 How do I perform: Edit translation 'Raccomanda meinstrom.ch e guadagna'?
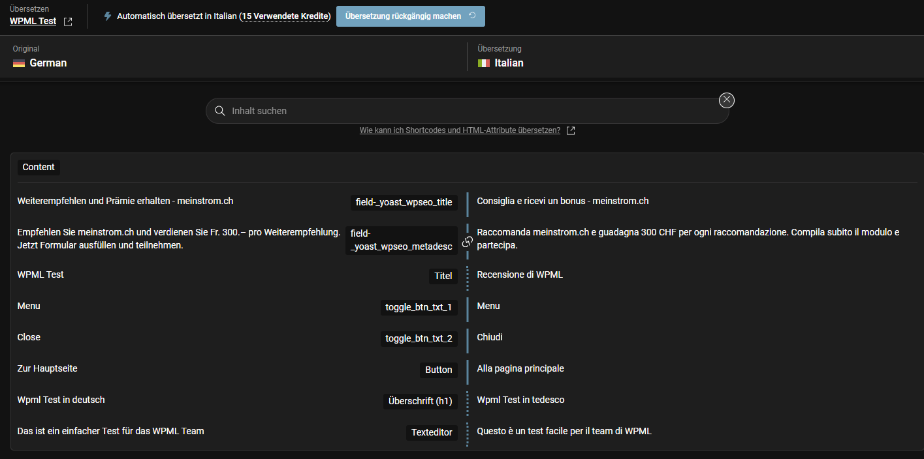(x=688, y=239)
